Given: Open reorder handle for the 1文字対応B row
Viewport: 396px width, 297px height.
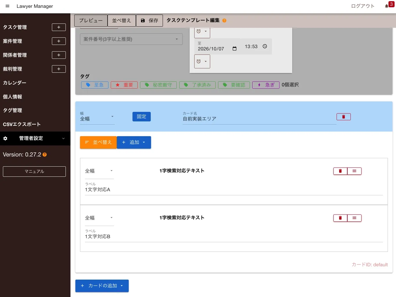Looking at the screenshot, I should click(x=354, y=218).
